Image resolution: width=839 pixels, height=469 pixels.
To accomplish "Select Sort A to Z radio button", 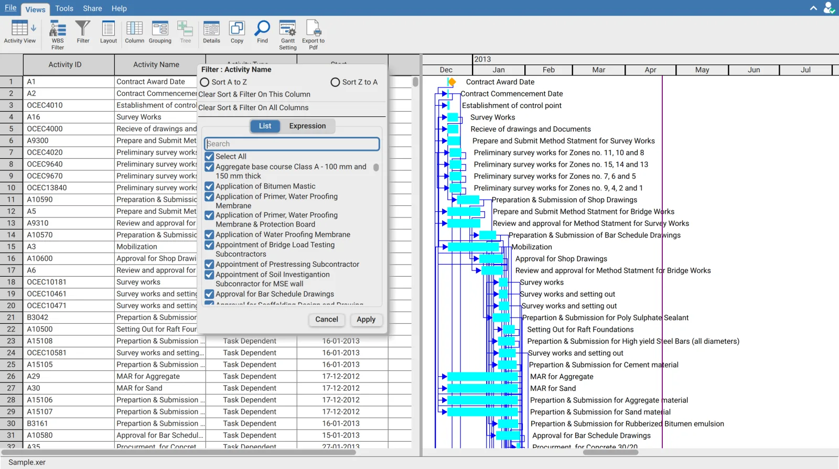I will (x=205, y=82).
